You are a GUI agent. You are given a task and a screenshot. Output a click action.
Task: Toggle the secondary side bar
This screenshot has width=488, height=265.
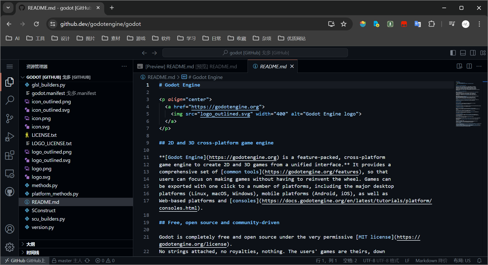click(473, 53)
